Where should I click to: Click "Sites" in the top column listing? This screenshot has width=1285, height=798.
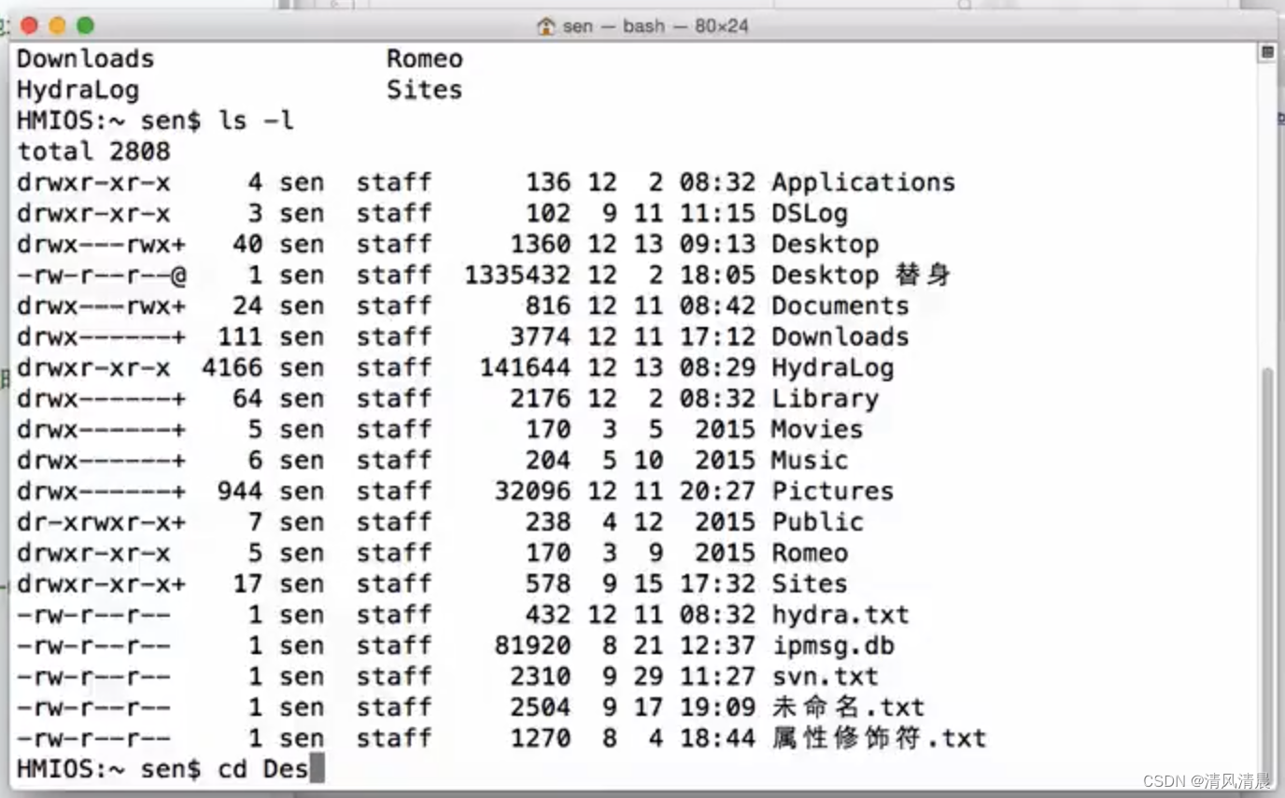425,90
